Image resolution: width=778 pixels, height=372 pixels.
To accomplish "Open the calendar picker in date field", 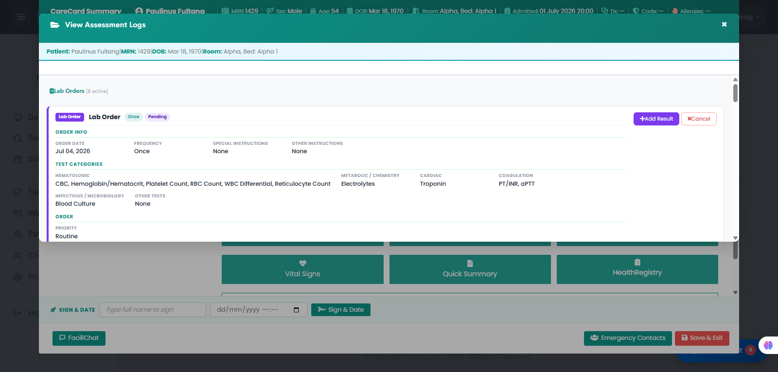I will [x=297, y=310].
